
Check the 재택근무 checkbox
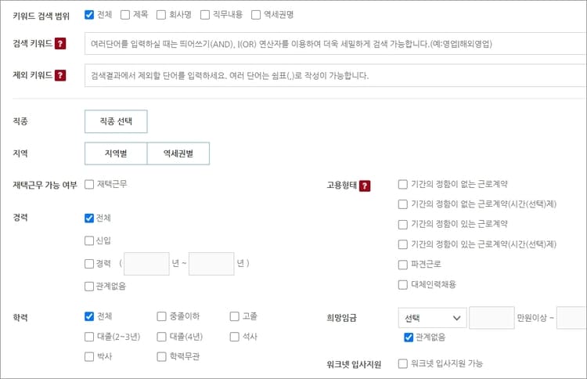[89, 184]
